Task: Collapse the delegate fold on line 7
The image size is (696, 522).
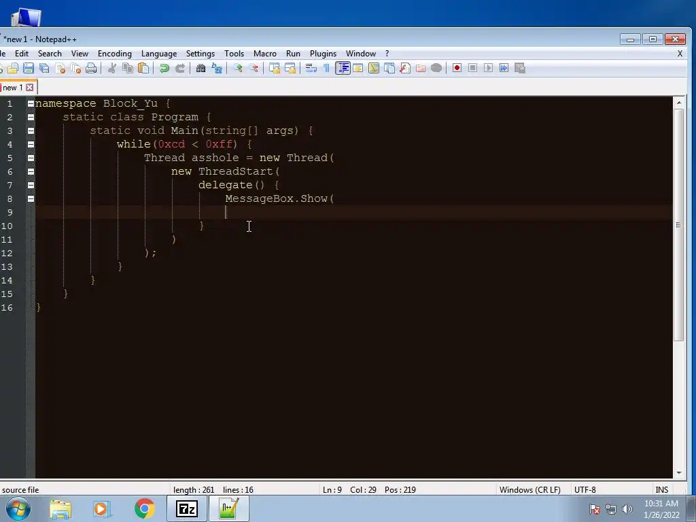Action: [x=31, y=185]
